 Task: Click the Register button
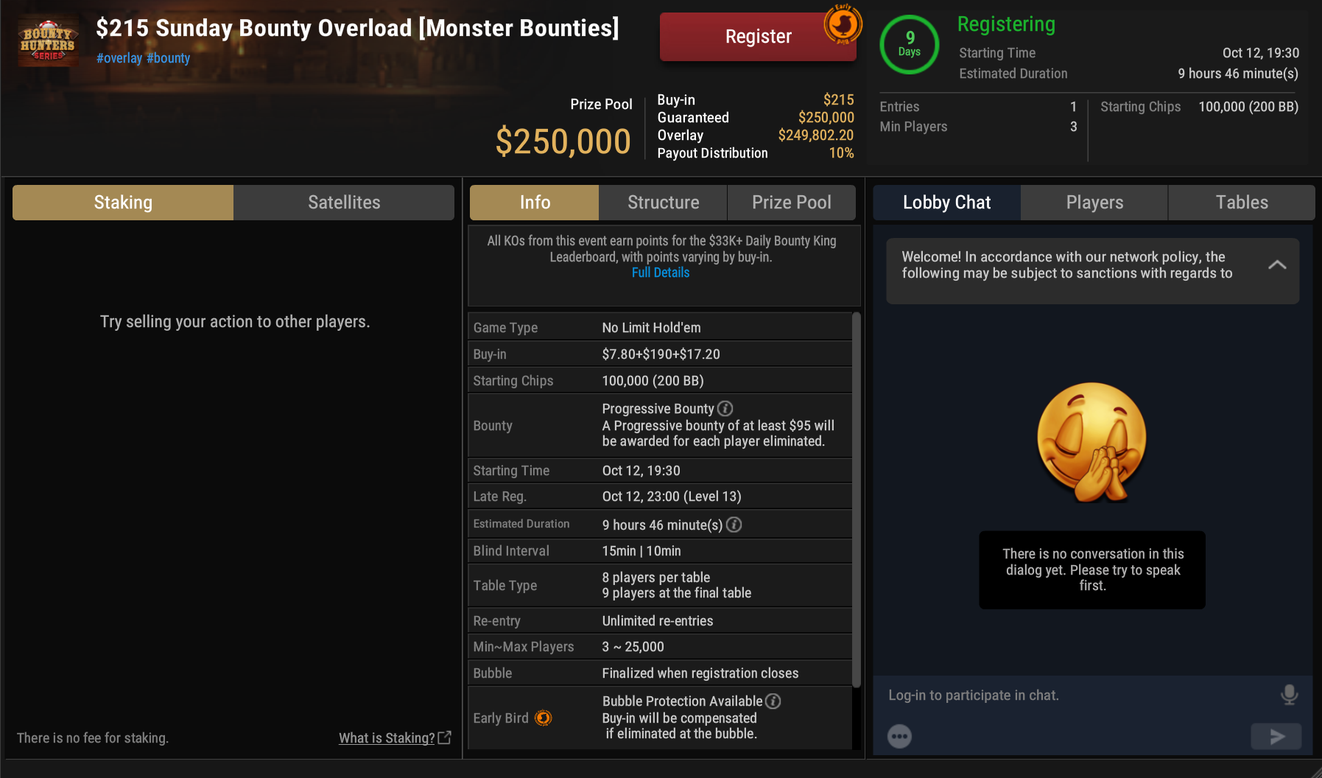tap(758, 37)
